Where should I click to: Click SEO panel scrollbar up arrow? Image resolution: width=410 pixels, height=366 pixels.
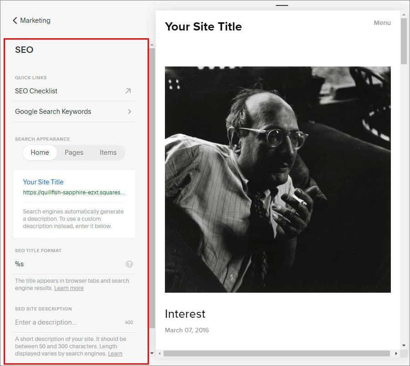click(x=152, y=45)
